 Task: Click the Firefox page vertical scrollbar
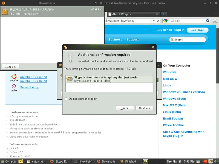pos(217,56)
